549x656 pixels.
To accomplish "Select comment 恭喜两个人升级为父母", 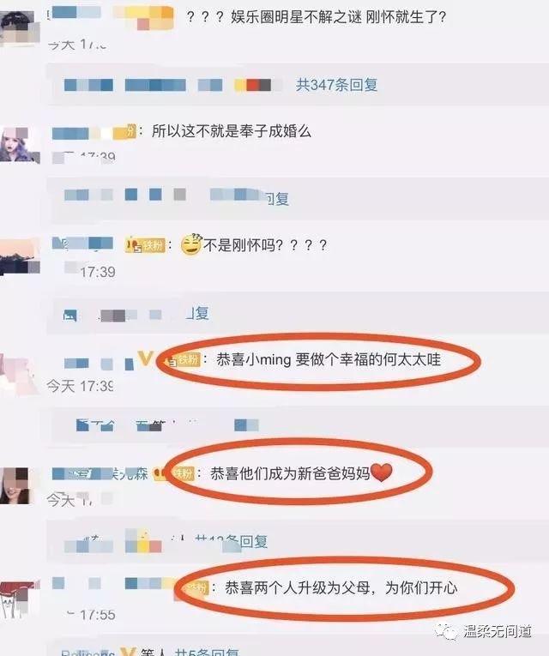I will pos(341,587).
